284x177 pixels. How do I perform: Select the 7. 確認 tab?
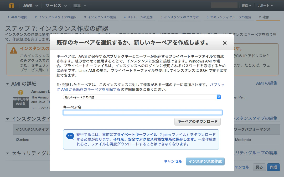pos(264,17)
